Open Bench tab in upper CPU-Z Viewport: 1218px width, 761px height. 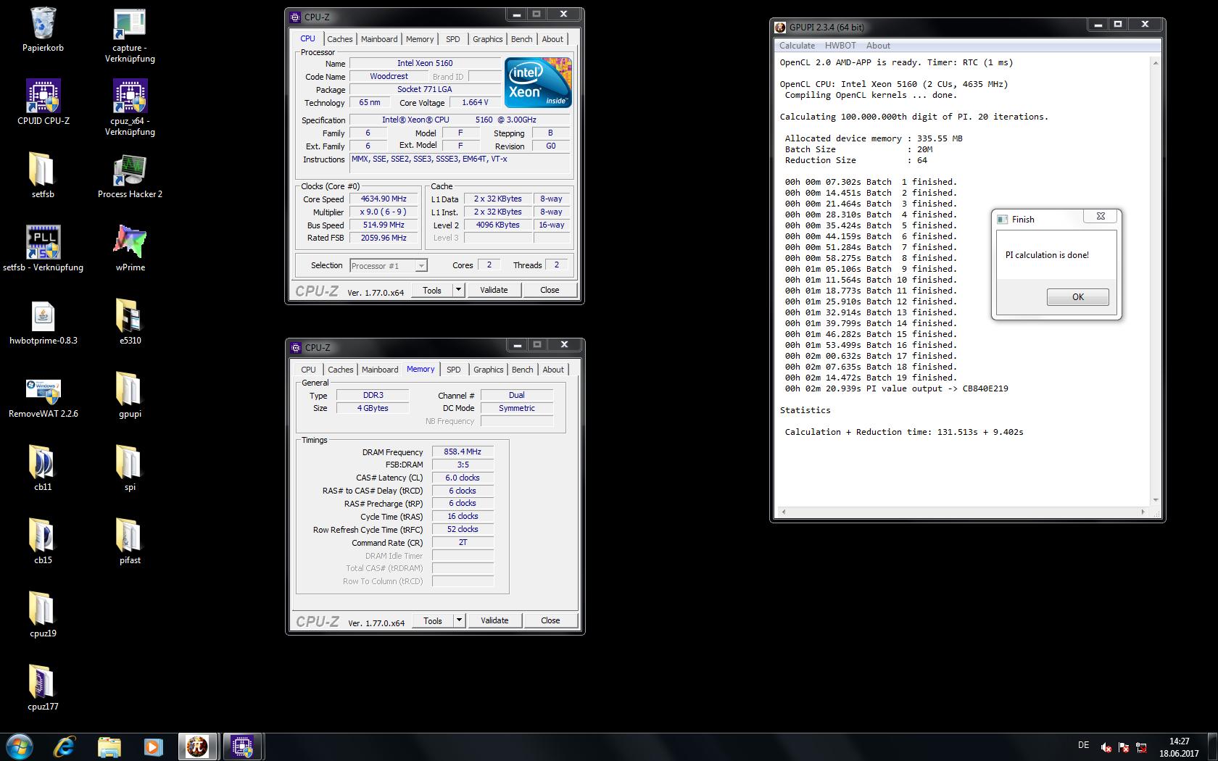tap(521, 39)
